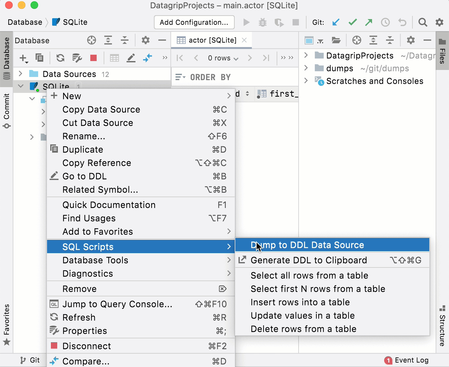Open the Event Log
The height and width of the screenshot is (367, 449).
point(411,360)
